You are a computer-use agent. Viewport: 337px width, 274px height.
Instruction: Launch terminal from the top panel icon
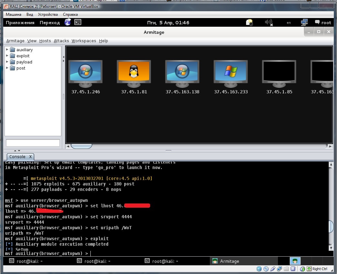pos(77,22)
